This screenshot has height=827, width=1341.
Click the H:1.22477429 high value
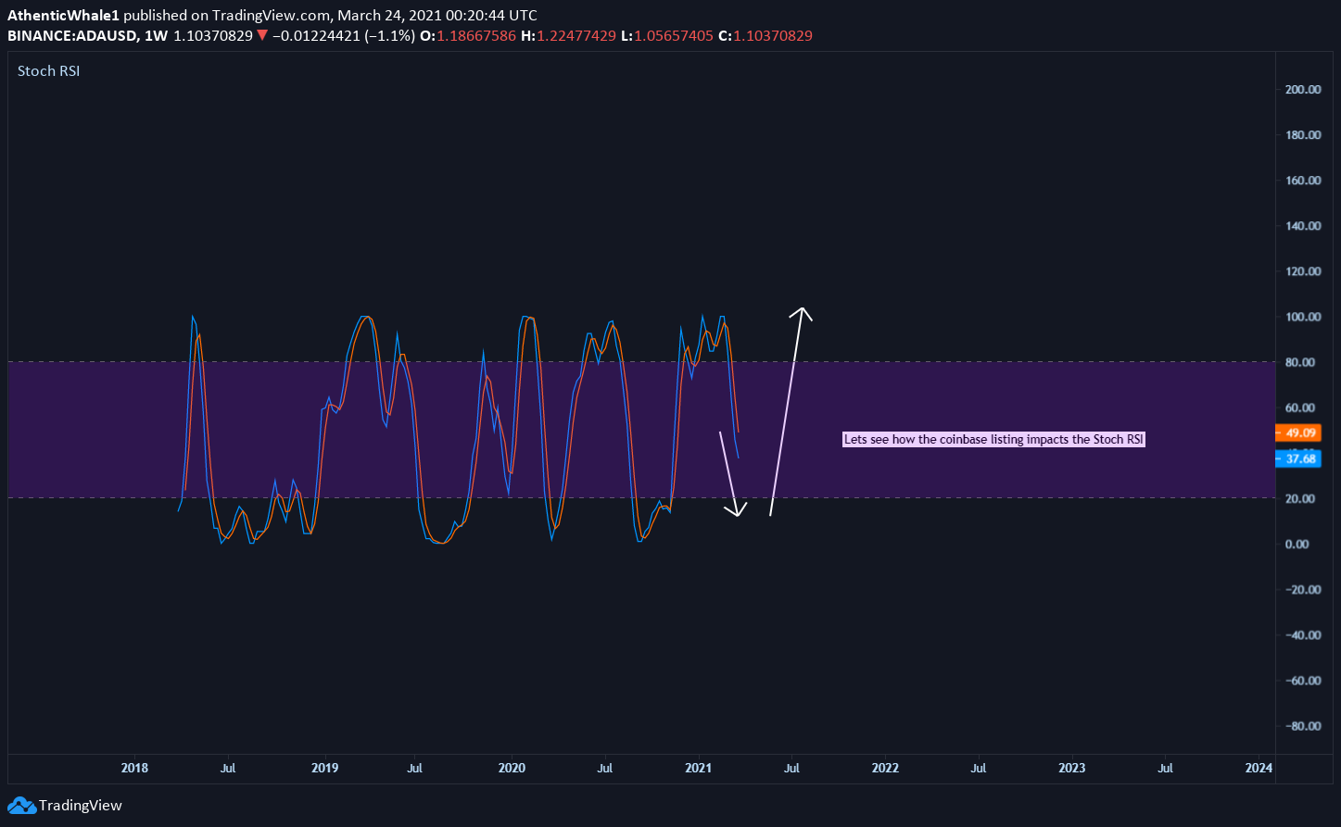(570, 35)
